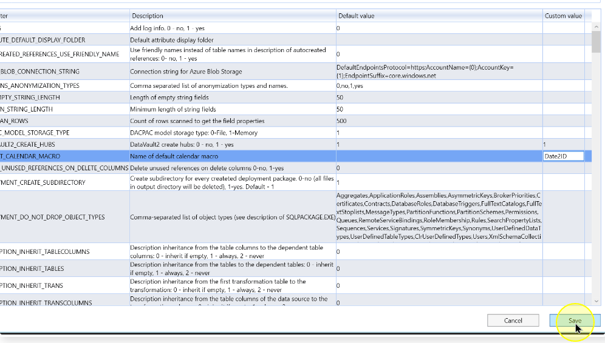
Task: Click the DefaultEndpointsProtocol default value cell
Action: (439, 72)
